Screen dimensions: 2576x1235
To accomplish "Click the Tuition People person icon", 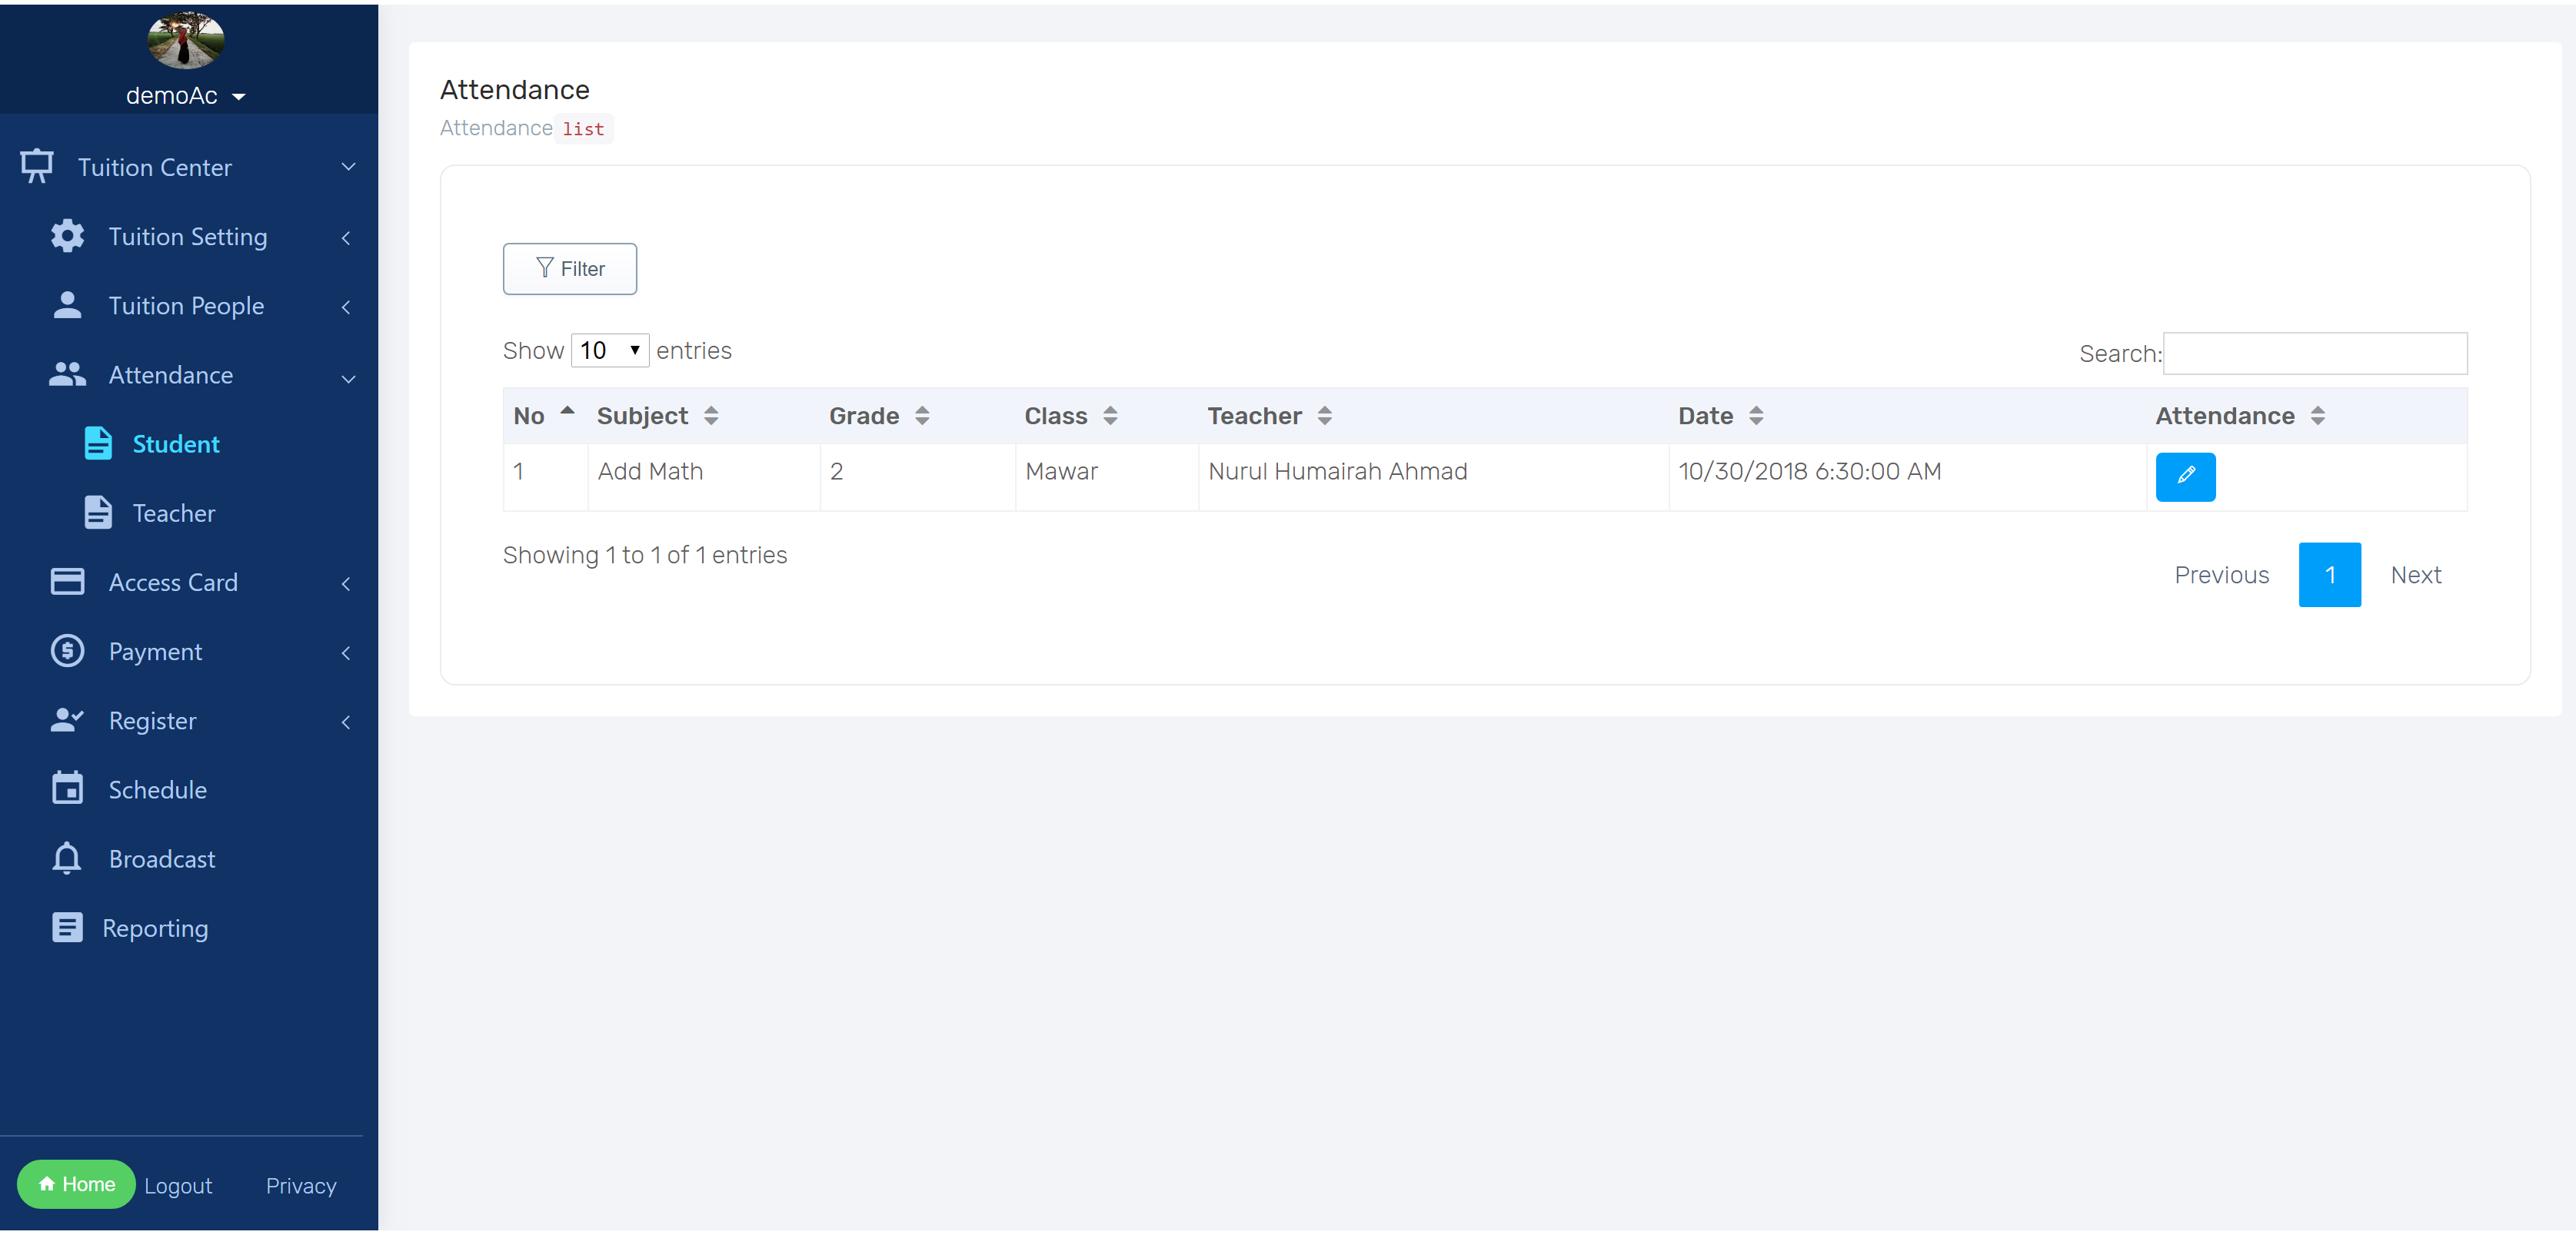I will point(67,305).
